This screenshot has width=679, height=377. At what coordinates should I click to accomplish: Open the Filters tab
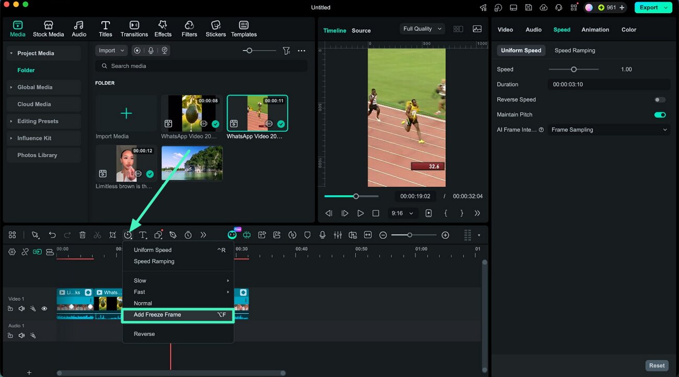[189, 29]
